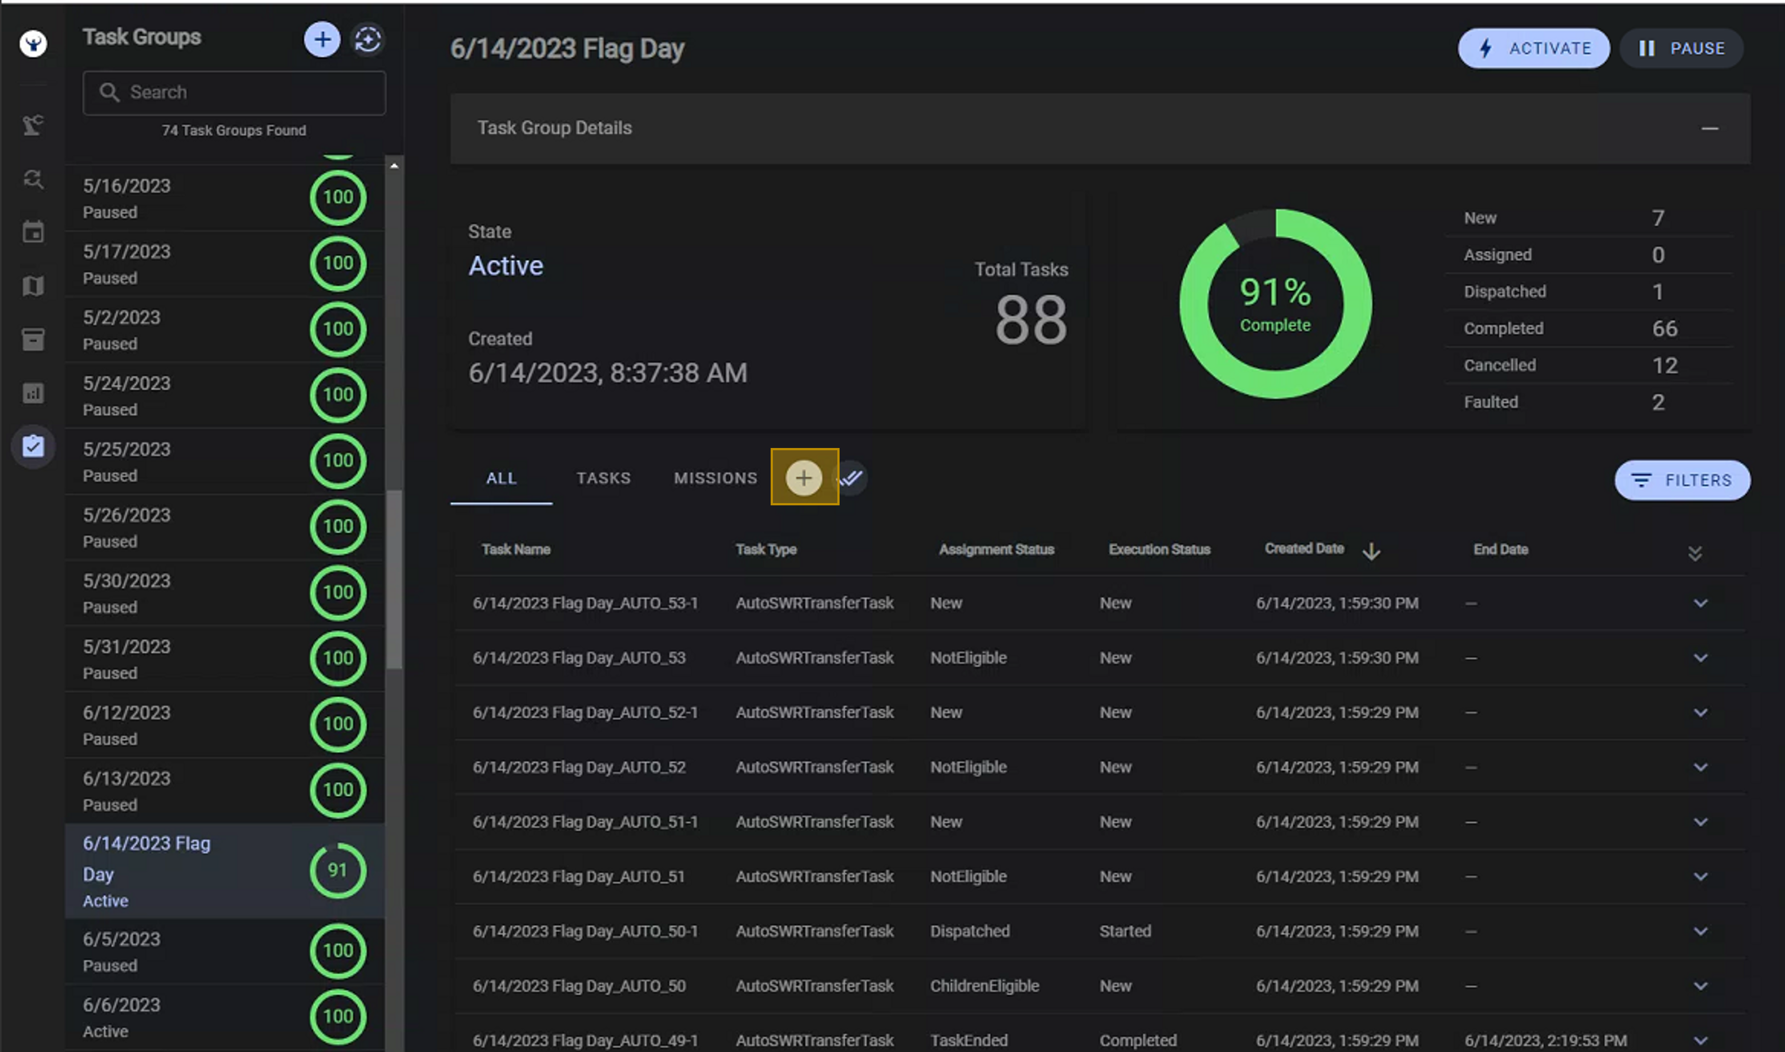Viewport: 1785px width, 1052px height.
Task: Open the robot arm page in sidebar
Action: (x=32, y=125)
